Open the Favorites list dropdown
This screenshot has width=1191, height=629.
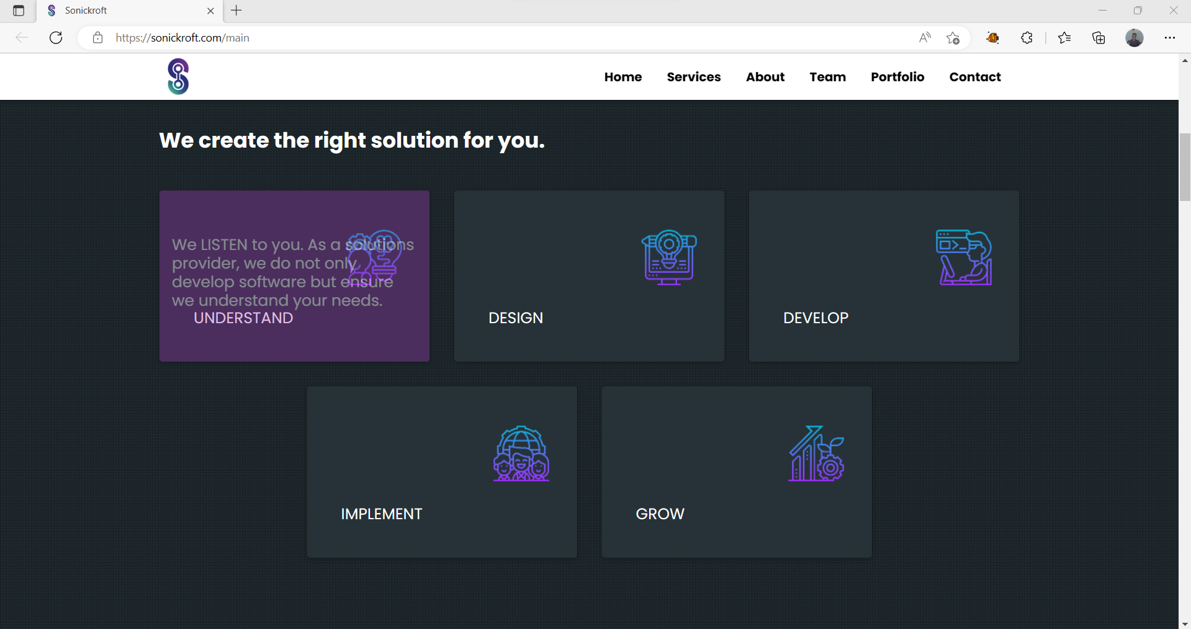1064,38
